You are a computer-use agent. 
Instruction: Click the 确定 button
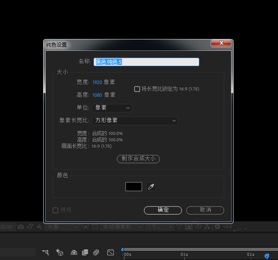163,210
